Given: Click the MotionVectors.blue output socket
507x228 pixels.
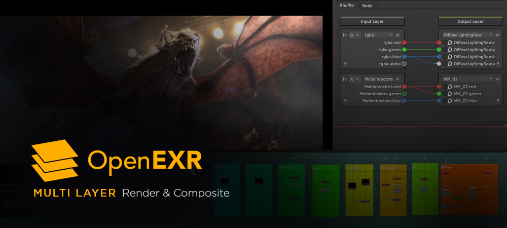Looking at the screenshot, I should (404, 101).
